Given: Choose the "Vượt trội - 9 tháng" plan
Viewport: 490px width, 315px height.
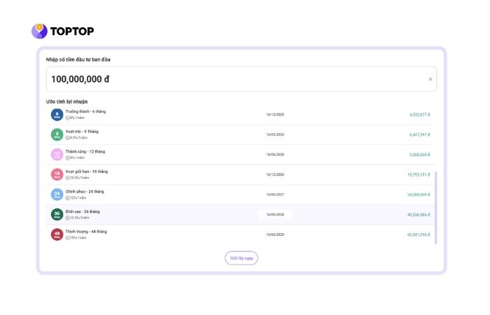Looking at the screenshot, I should pos(82,131).
